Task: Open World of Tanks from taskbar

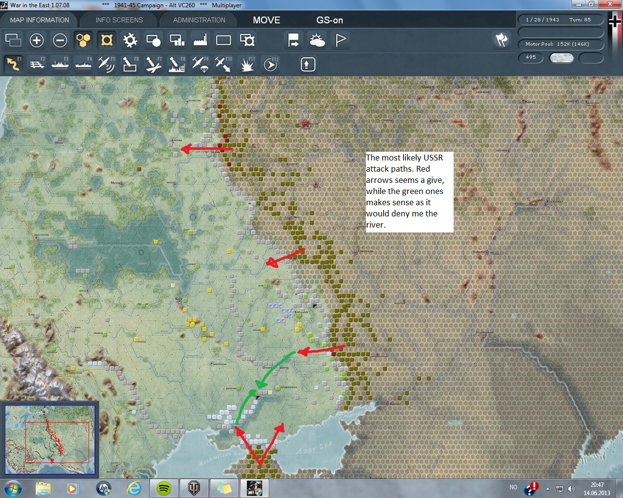Action: point(194,488)
